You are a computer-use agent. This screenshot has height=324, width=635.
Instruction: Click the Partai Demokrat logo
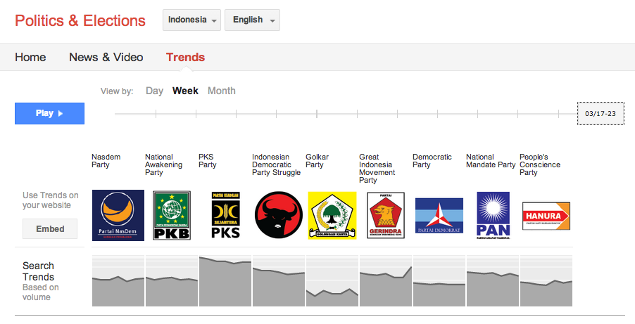click(x=439, y=215)
